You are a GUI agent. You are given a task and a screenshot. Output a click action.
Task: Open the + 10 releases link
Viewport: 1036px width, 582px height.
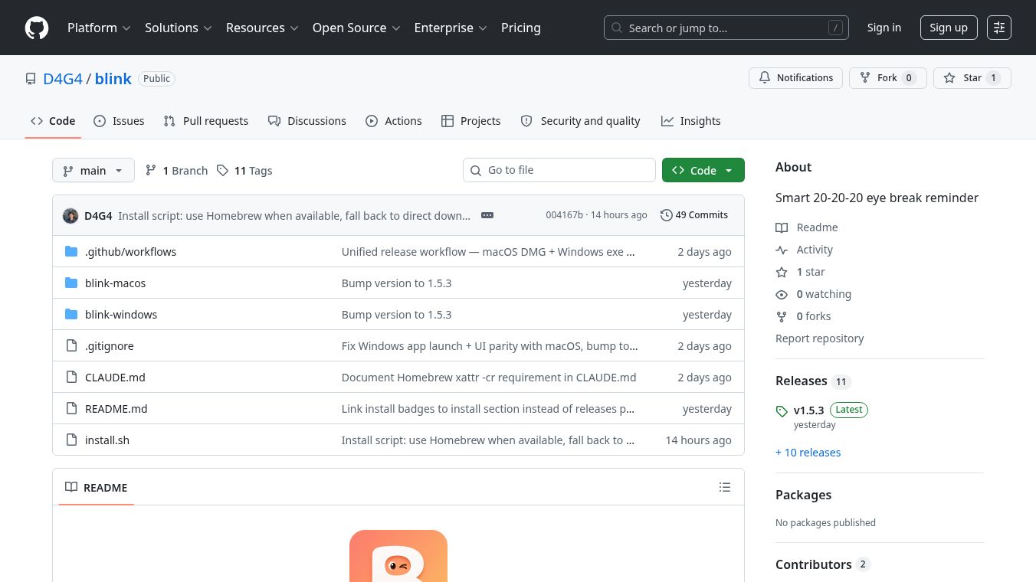[808, 453]
